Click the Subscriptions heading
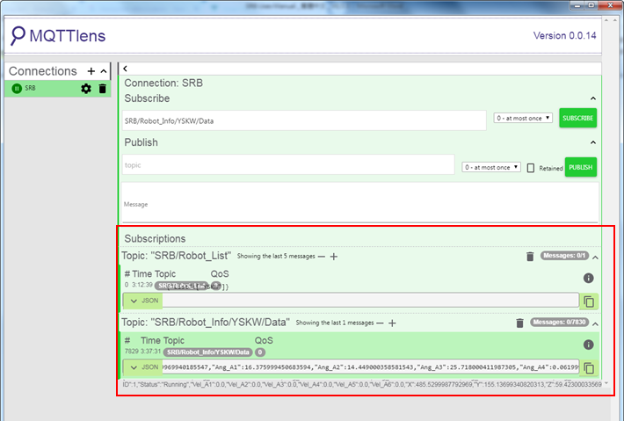 pos(156,239)
